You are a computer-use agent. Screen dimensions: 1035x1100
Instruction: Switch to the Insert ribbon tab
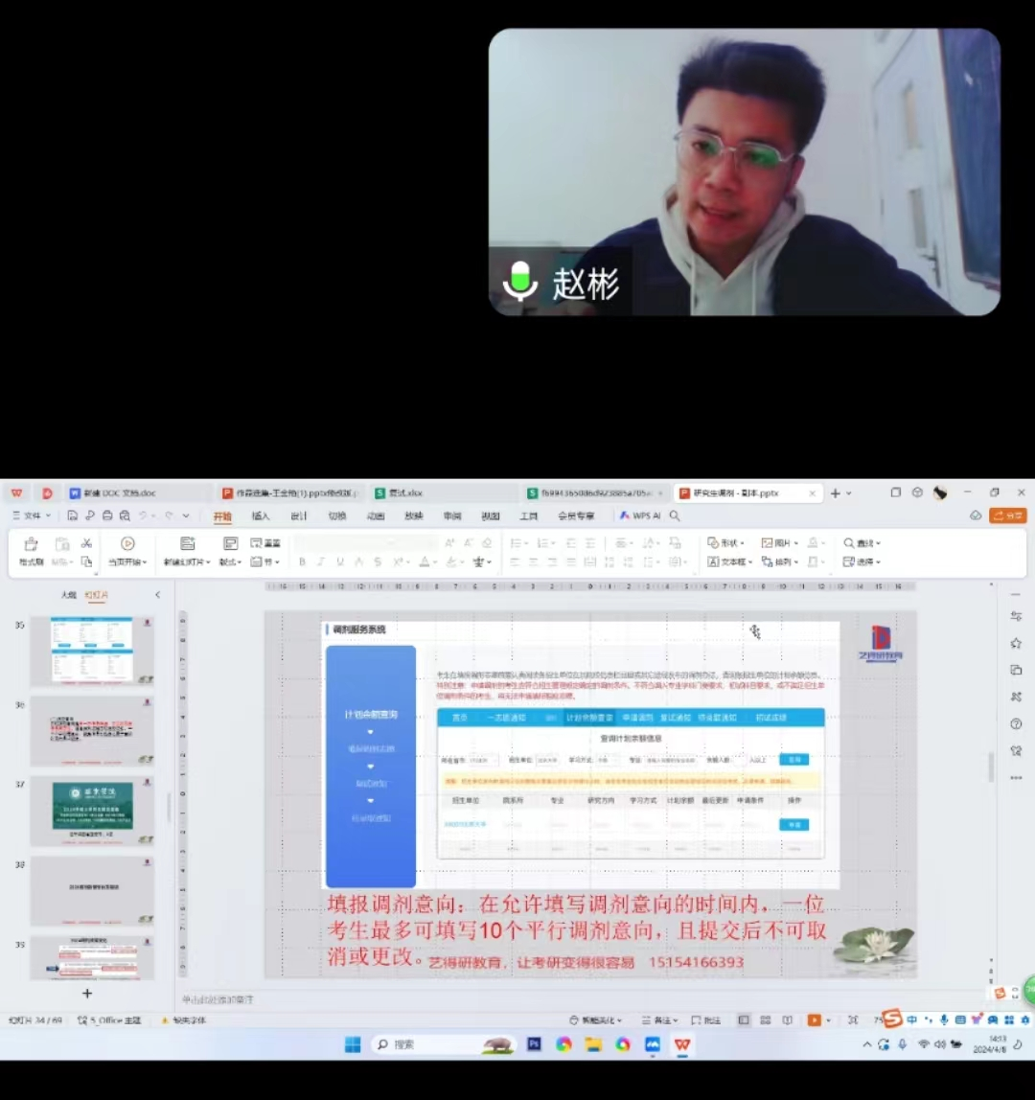(x=261, y=516)
